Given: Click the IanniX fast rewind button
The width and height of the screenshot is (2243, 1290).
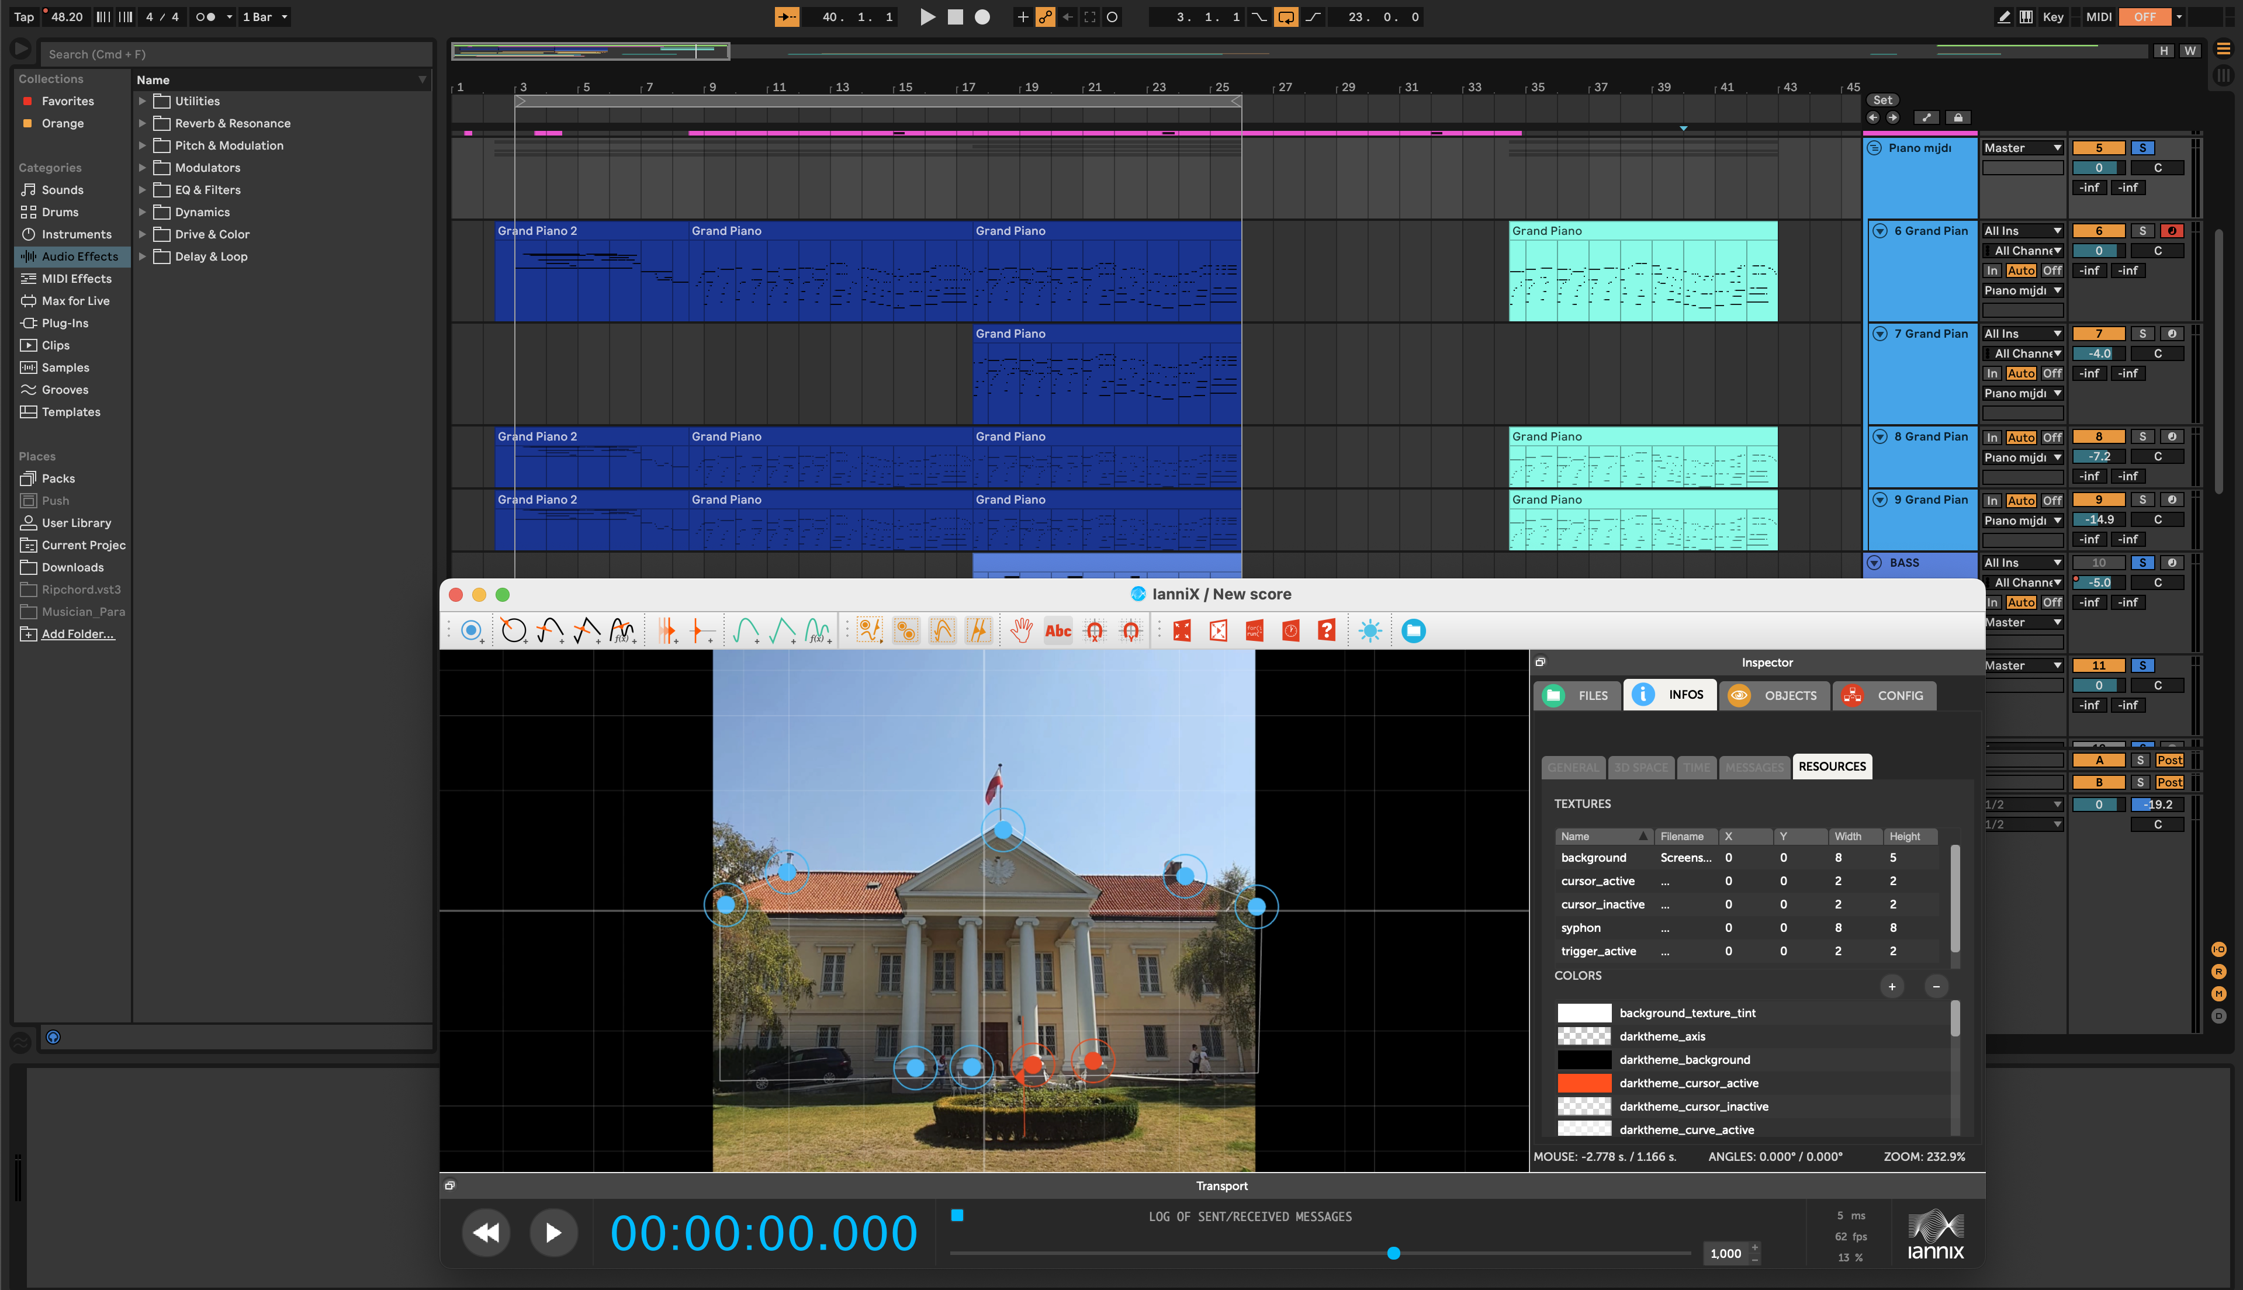Looking at the screenshot, I should pos(487,1232).
